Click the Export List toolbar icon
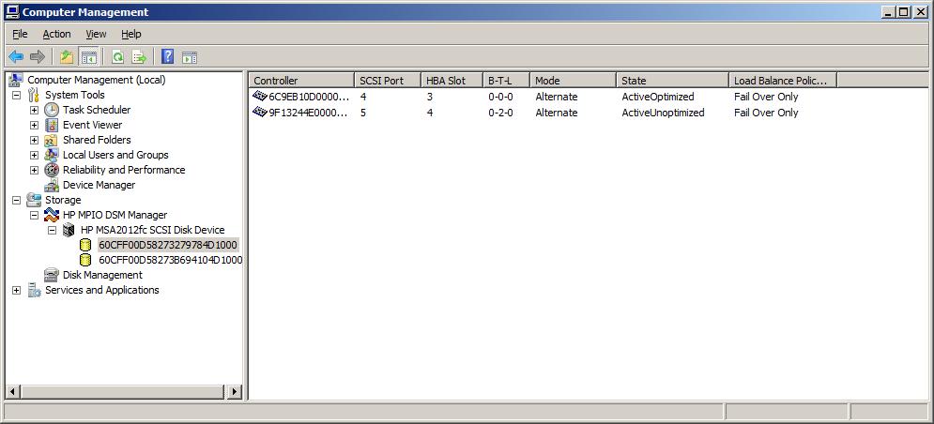The image size is (934, 424). click(x=139, y=56)
